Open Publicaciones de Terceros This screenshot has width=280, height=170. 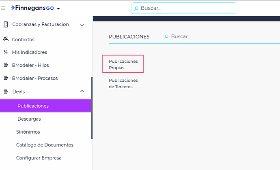point(123,83)
